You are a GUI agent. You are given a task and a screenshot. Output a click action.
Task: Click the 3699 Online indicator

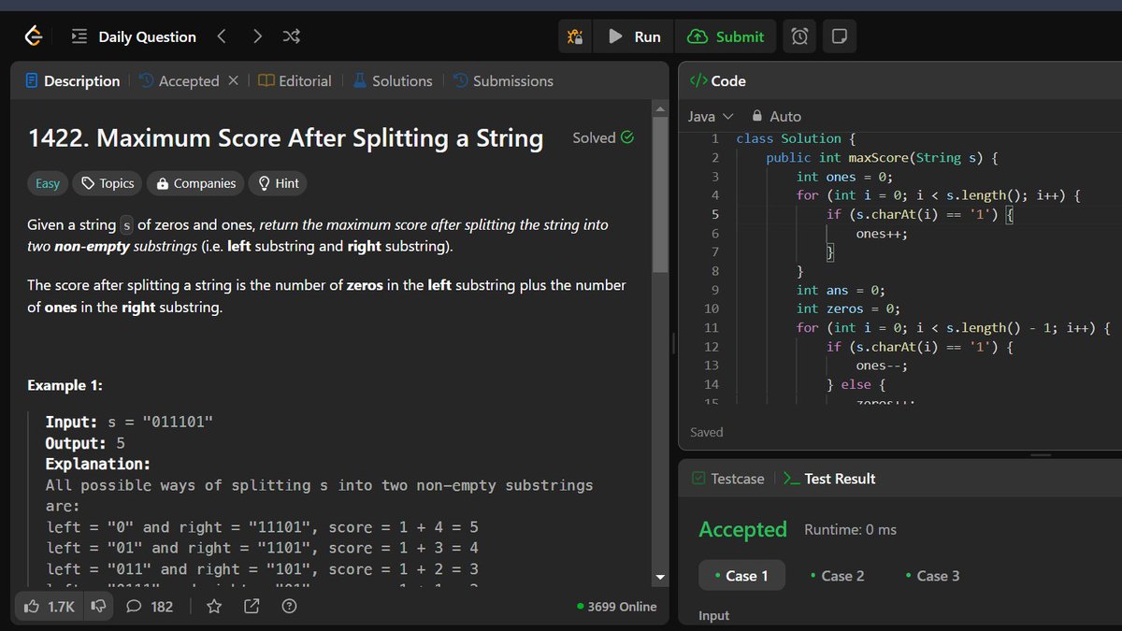(617, 607)
